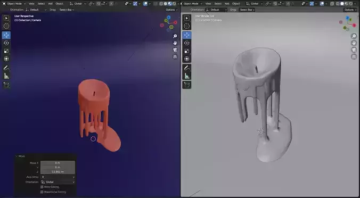The width and height of the screenshot is (360, 198).
Task: Click the pan hand icon in left viewport
Action: [175, 43]
